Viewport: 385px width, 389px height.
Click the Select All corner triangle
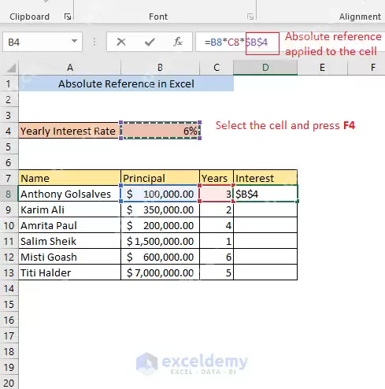tap(11, 68)
